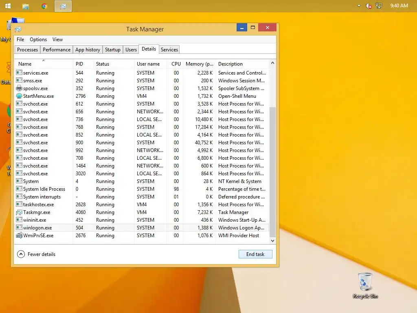Click the taskbar clock showing 9:40 AM
The image size is (417, 313).
[399, 6]
